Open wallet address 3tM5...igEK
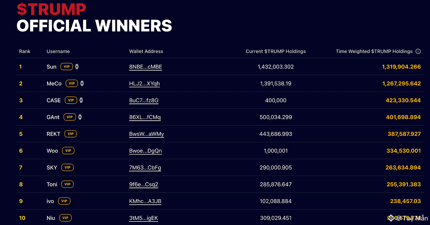 [144, 218]
